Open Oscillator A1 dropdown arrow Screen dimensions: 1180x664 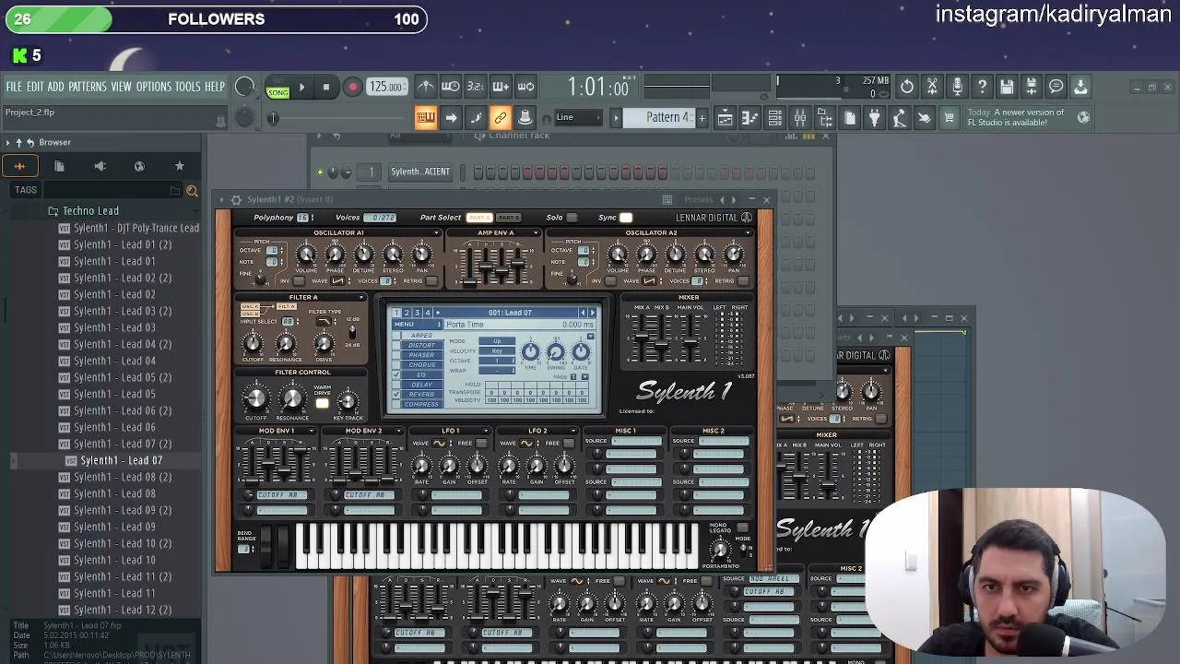(x=437, y=233)
